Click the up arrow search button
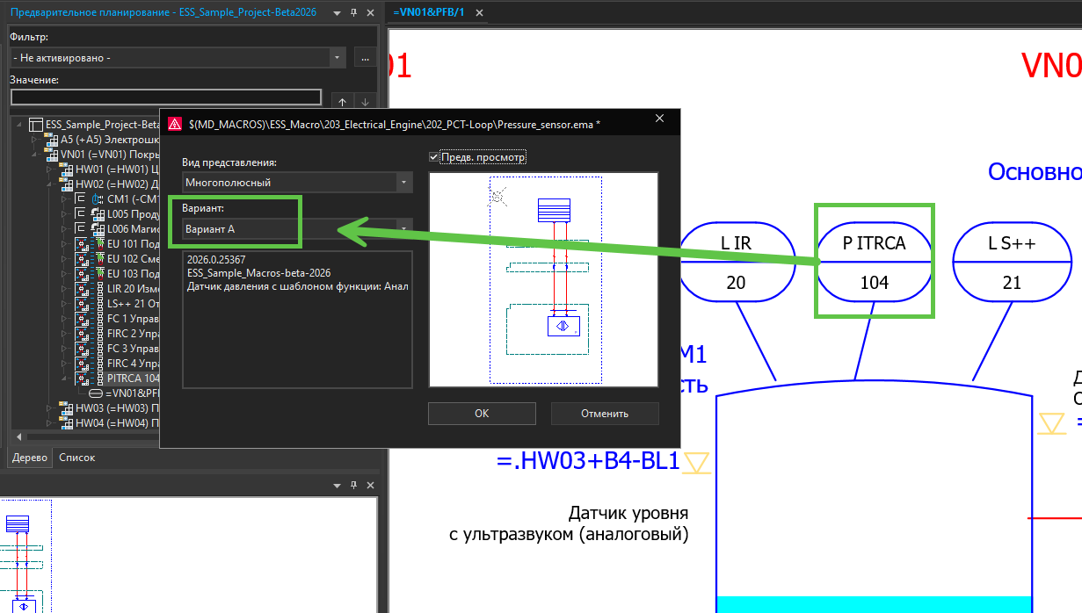 343,101
